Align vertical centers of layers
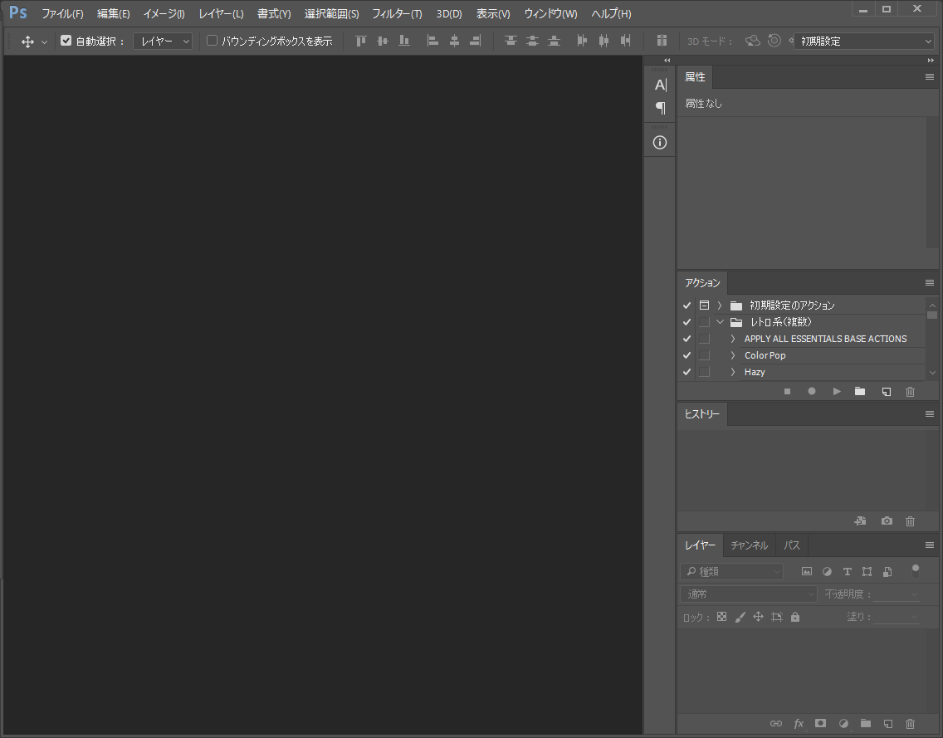This screenshot has width=943, height=738. coord(383,41)
